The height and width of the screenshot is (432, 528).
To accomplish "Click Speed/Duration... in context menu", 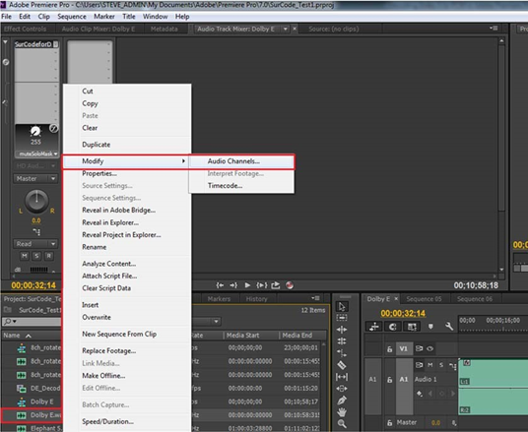I will pyautogui.click(x=107, y=421).
